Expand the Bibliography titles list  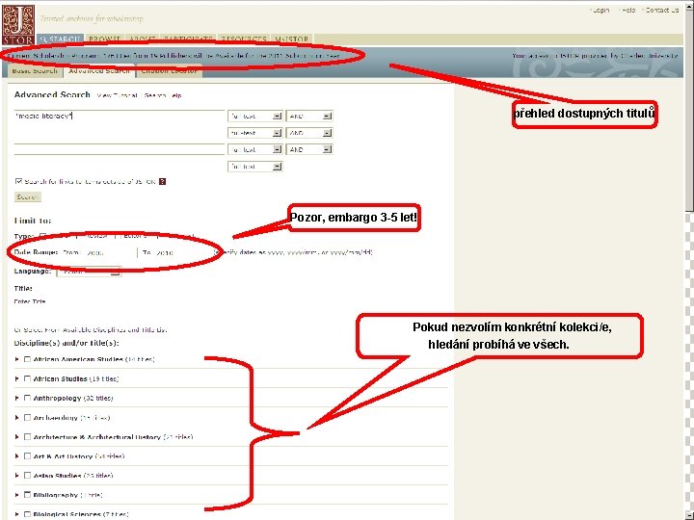[16, 495]
